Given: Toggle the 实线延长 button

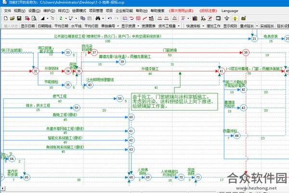Looking at the screenshot, I should (x=267, y=26).
